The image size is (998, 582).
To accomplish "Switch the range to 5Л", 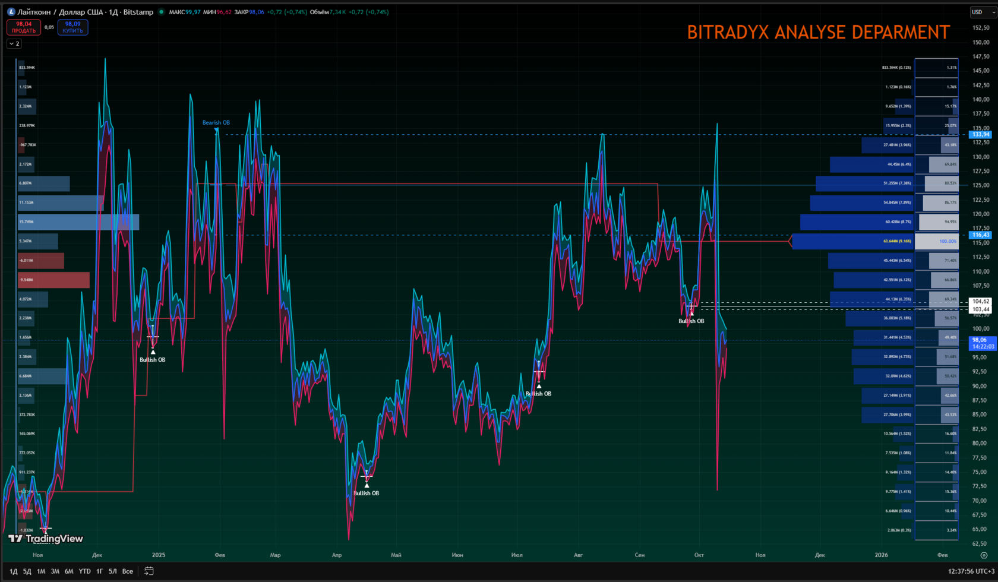I will [x=112, y=571].
